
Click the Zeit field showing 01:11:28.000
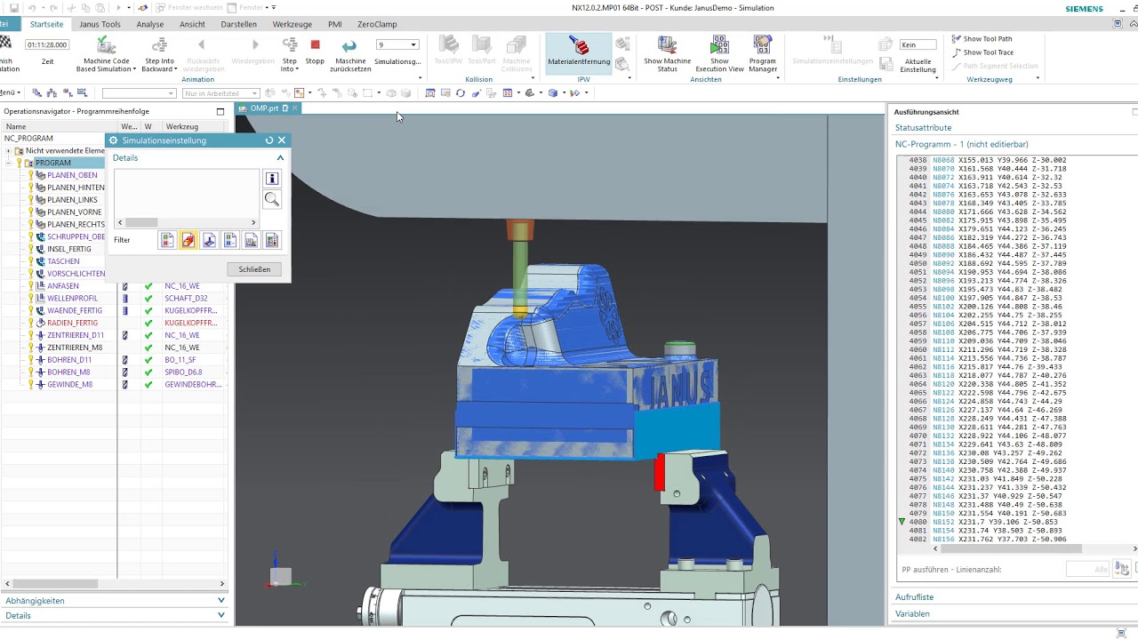47,44
